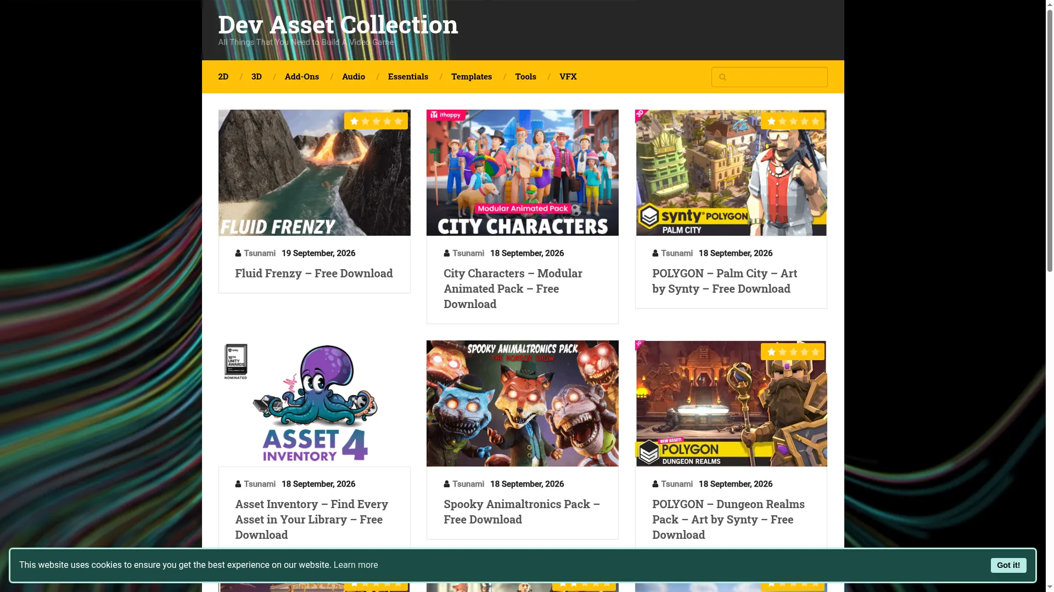
Task: Focus the site search field
Action: click(769, 77)
